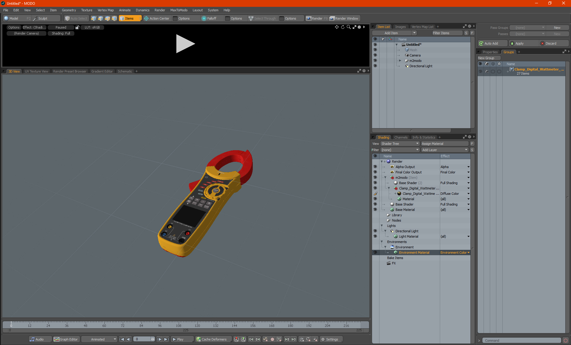Open the Add Layer dropdown
571x345 pixels.
[x=445, y=150]
